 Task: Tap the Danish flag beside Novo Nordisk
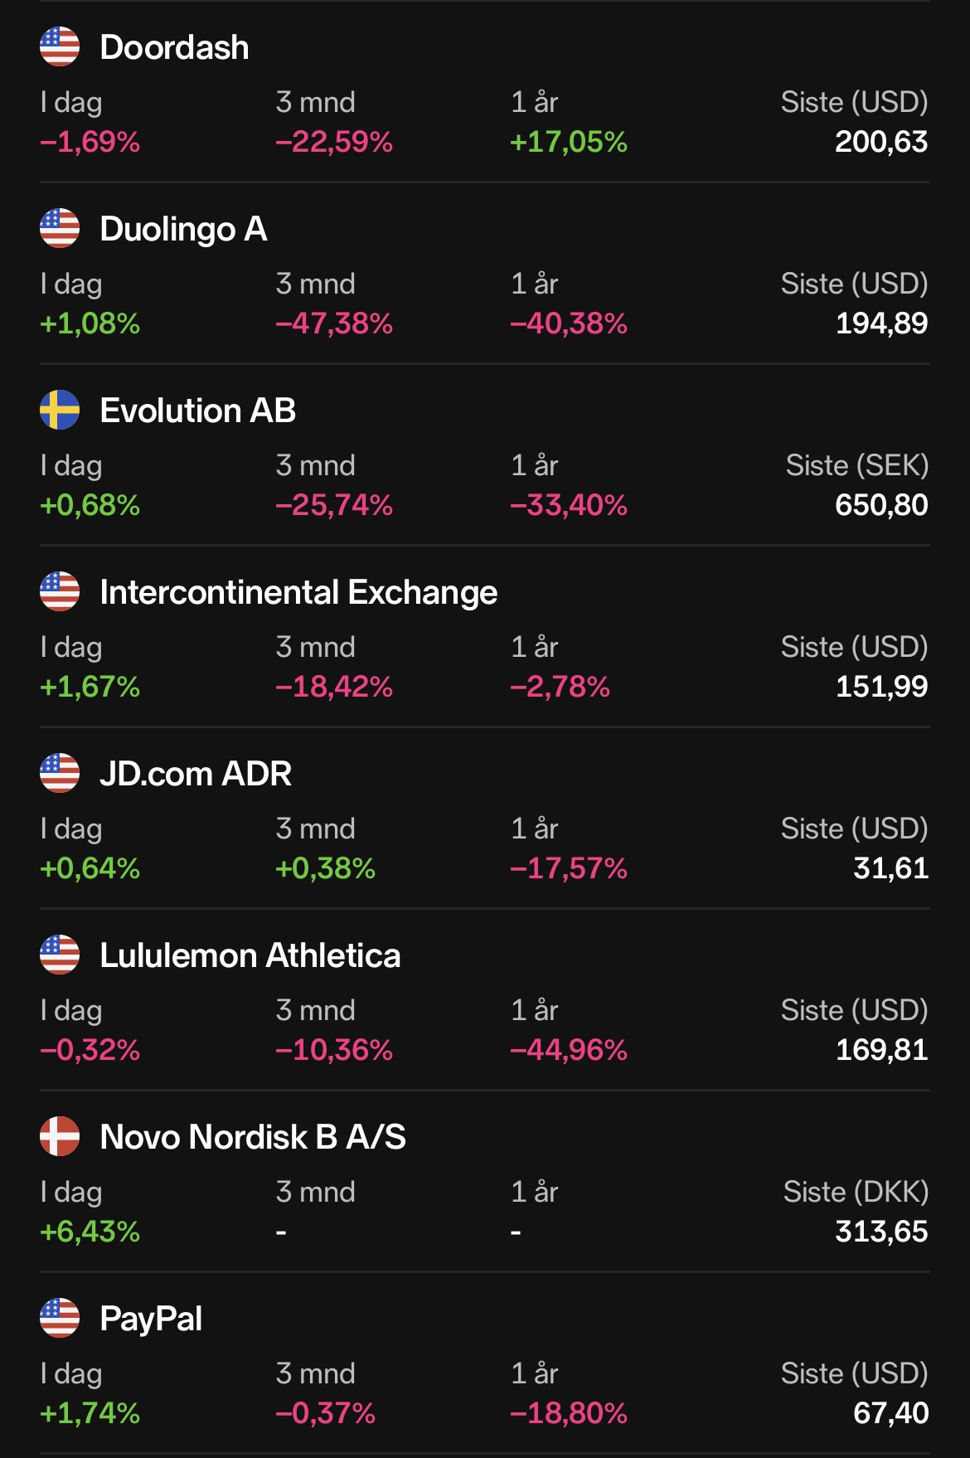[x=60, y=1136]
